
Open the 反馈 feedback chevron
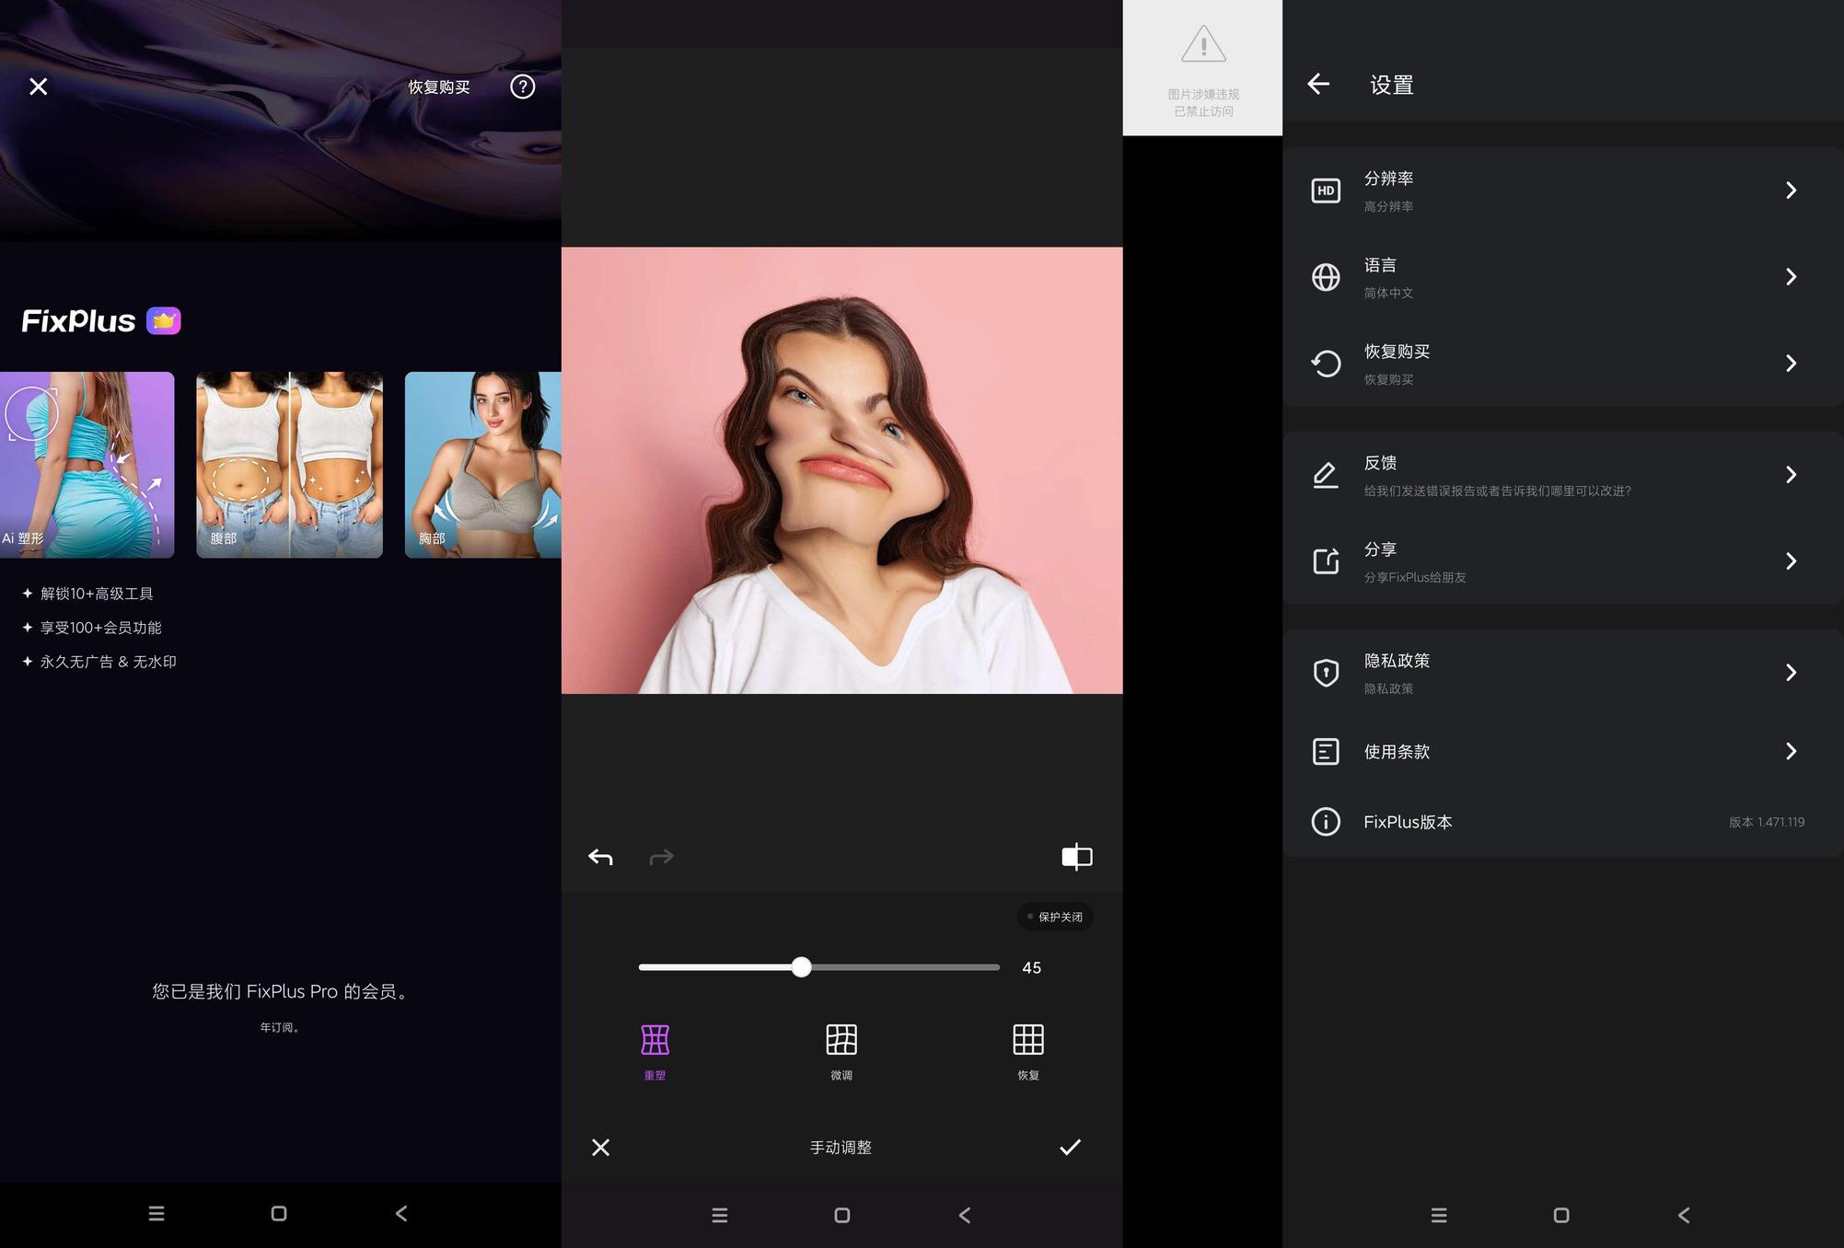click(1791, 475)
